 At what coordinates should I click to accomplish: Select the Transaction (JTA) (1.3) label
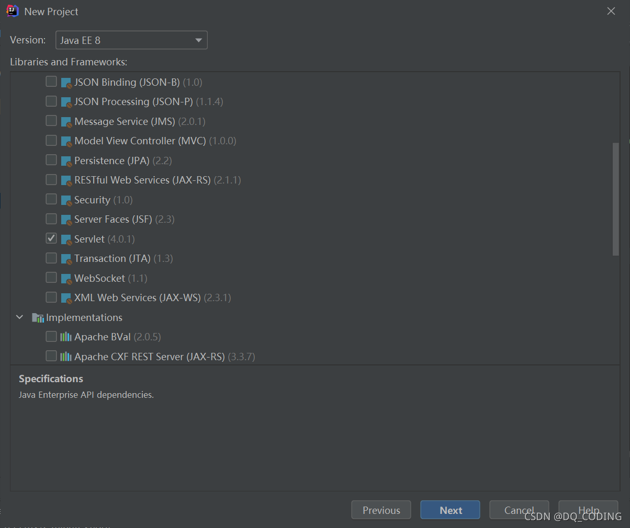(x=123, y=258)
